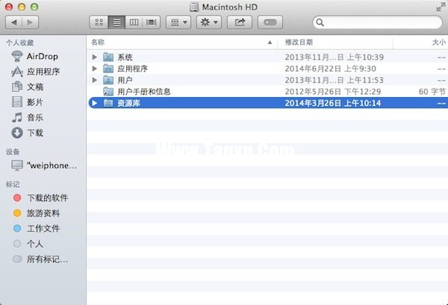Open the gear action menu

209,22
